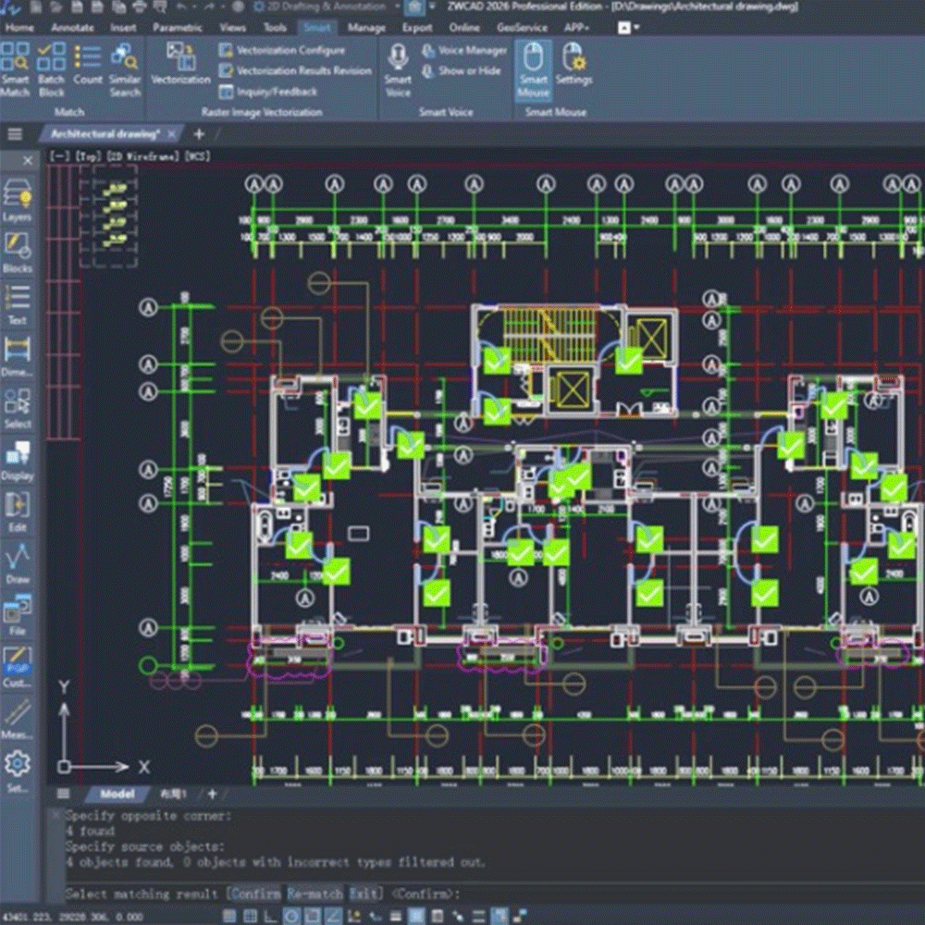Add a new layout with the plus button
The height and width of the screenshot is (925, 925).
[212, 794]
